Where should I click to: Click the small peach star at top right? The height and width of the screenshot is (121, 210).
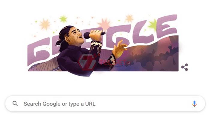coord(129,19)
